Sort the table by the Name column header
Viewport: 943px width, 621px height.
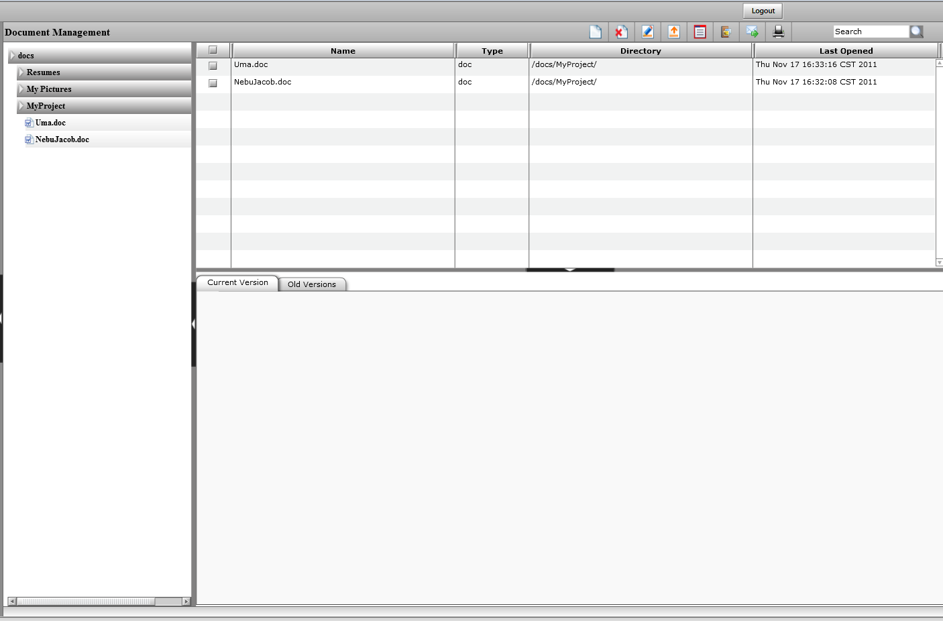click(x=343, y=51)
